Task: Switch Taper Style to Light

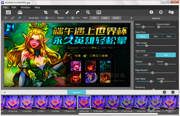Action: [146, 55]
